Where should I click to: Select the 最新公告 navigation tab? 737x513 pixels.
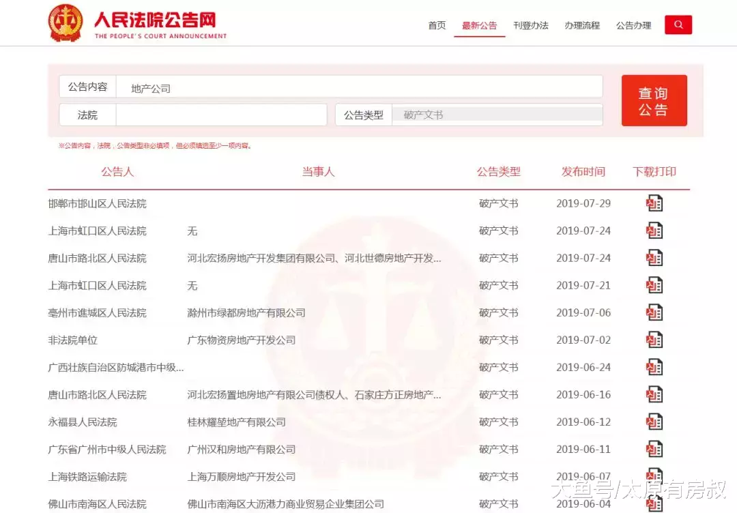pos(479,25)
